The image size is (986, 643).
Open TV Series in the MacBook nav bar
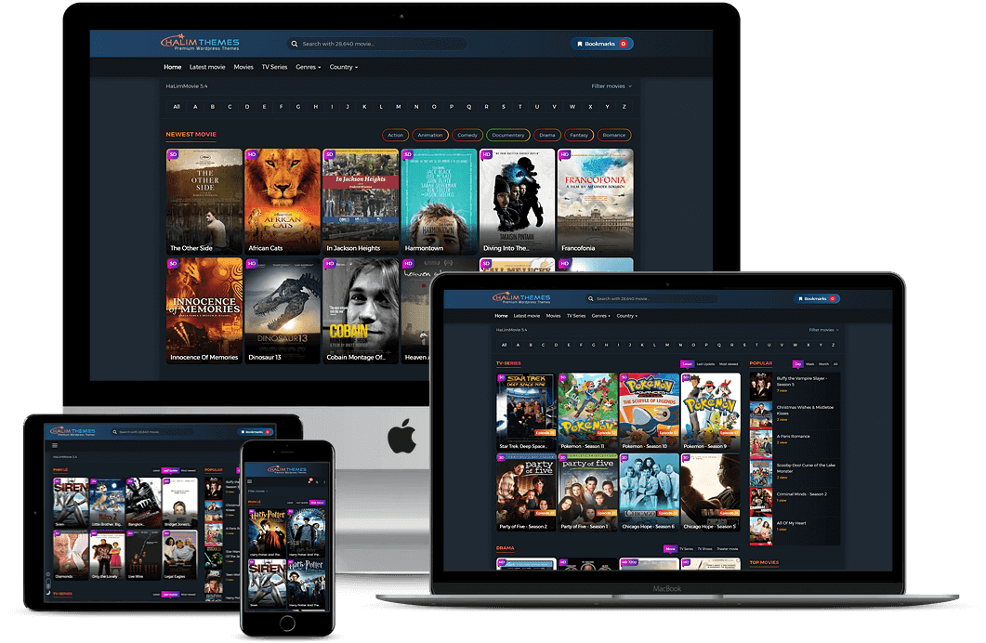[576, 316]
